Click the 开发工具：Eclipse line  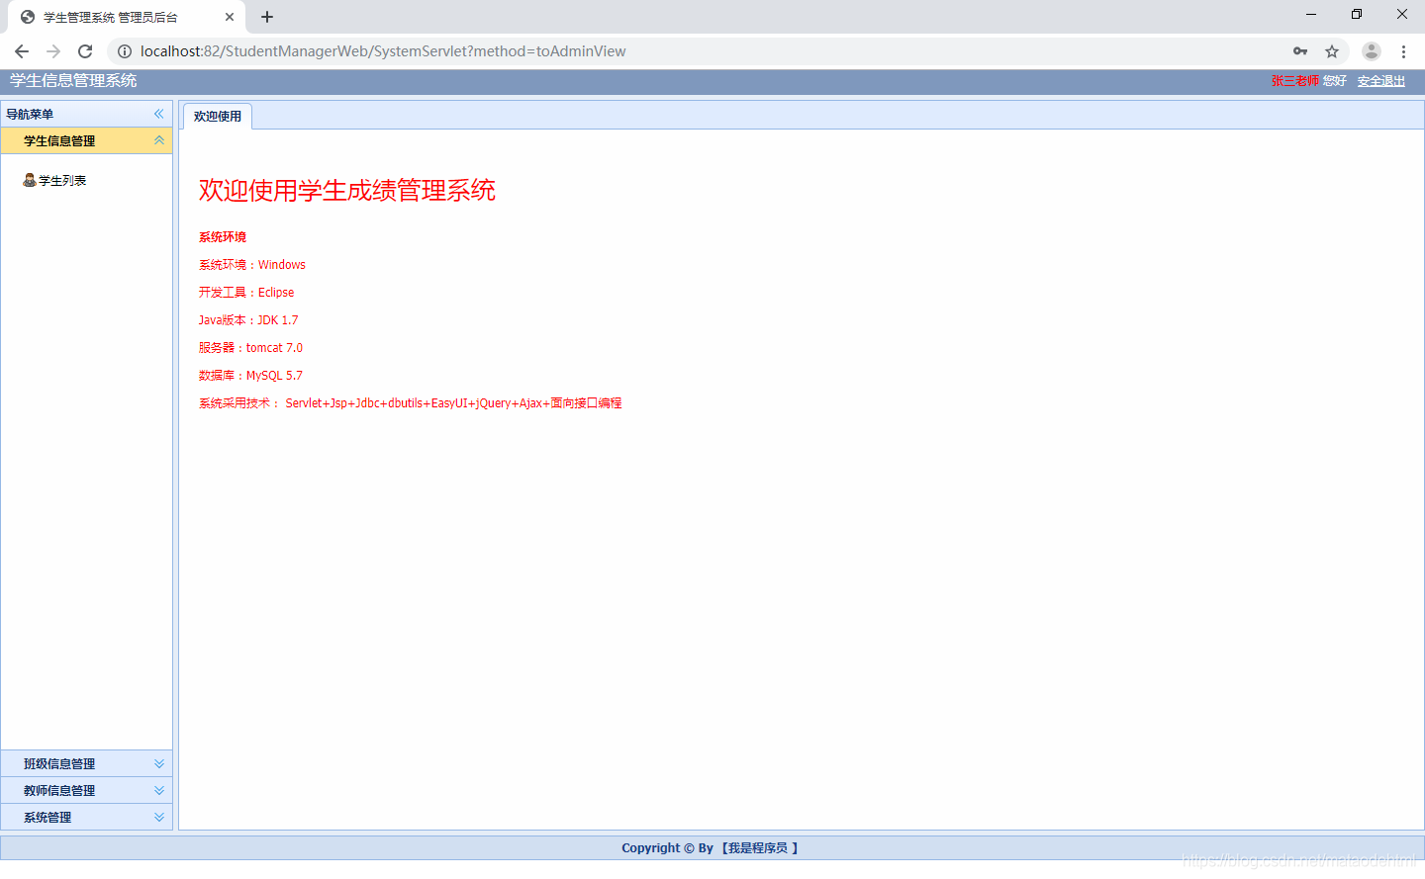click(246, 293)
